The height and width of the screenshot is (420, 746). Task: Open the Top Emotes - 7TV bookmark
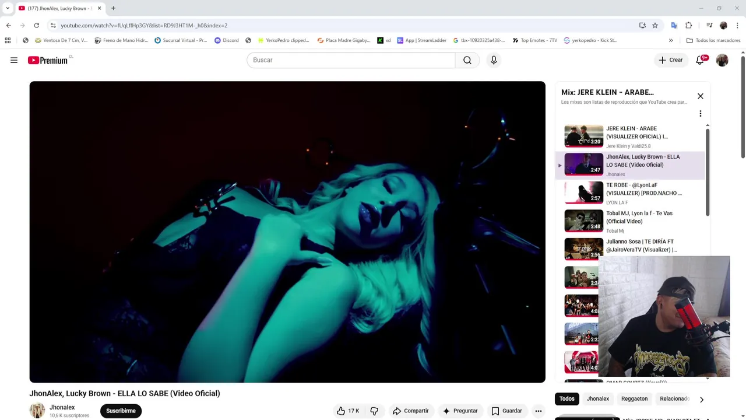tap(535, 40)
